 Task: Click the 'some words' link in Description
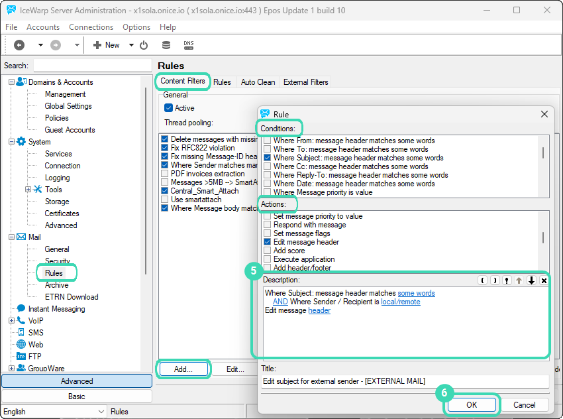[x=416, y=293]
